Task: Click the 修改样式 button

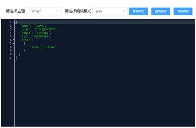Action: click(138, 11)
